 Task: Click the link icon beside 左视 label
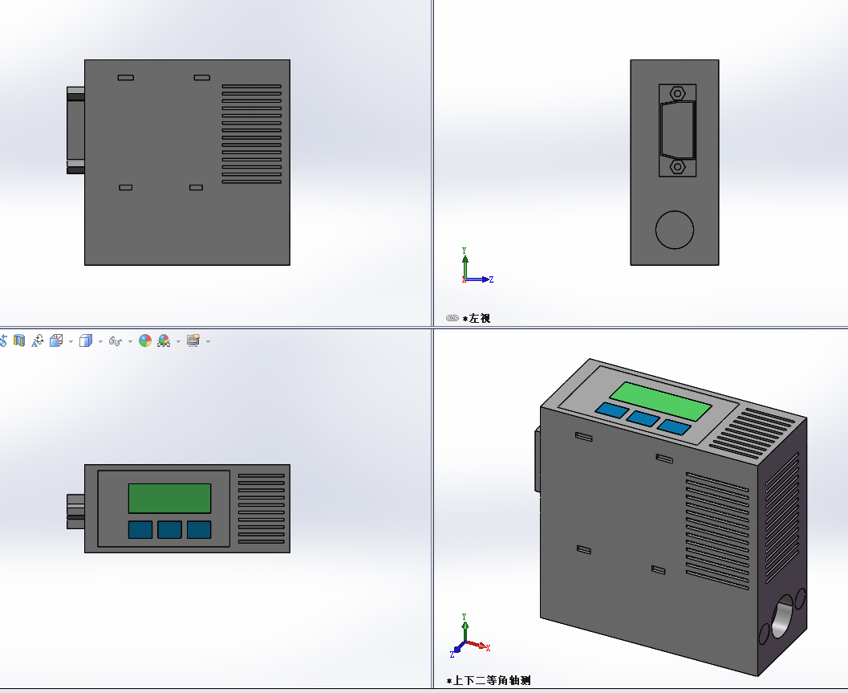coord(452,318)
